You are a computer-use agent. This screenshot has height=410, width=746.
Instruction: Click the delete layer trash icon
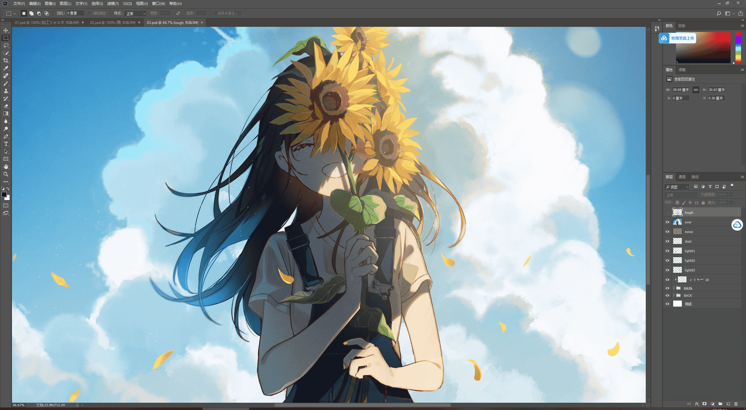click(736, 404)
